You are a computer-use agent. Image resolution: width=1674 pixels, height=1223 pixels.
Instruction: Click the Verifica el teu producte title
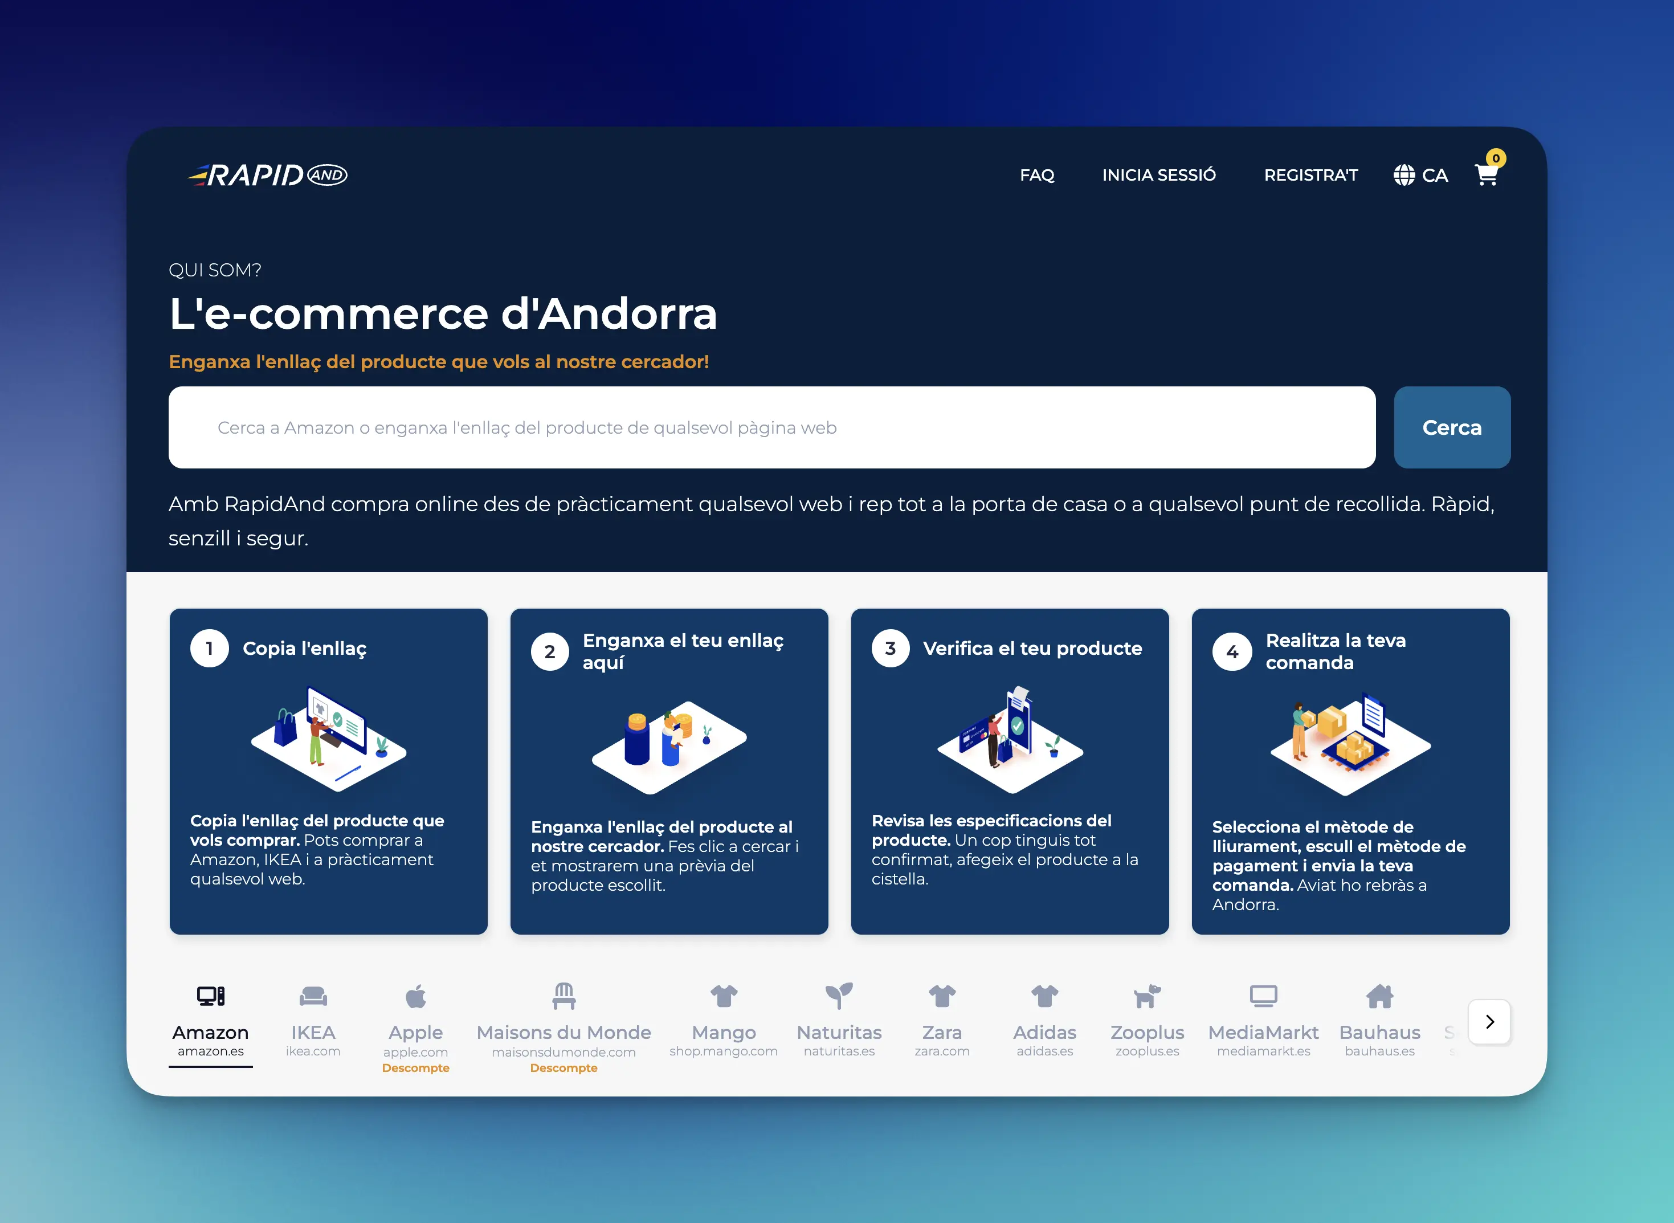point(1032,649)
